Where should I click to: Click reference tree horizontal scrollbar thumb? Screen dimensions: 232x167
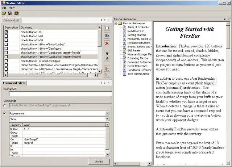coord(128,163)
